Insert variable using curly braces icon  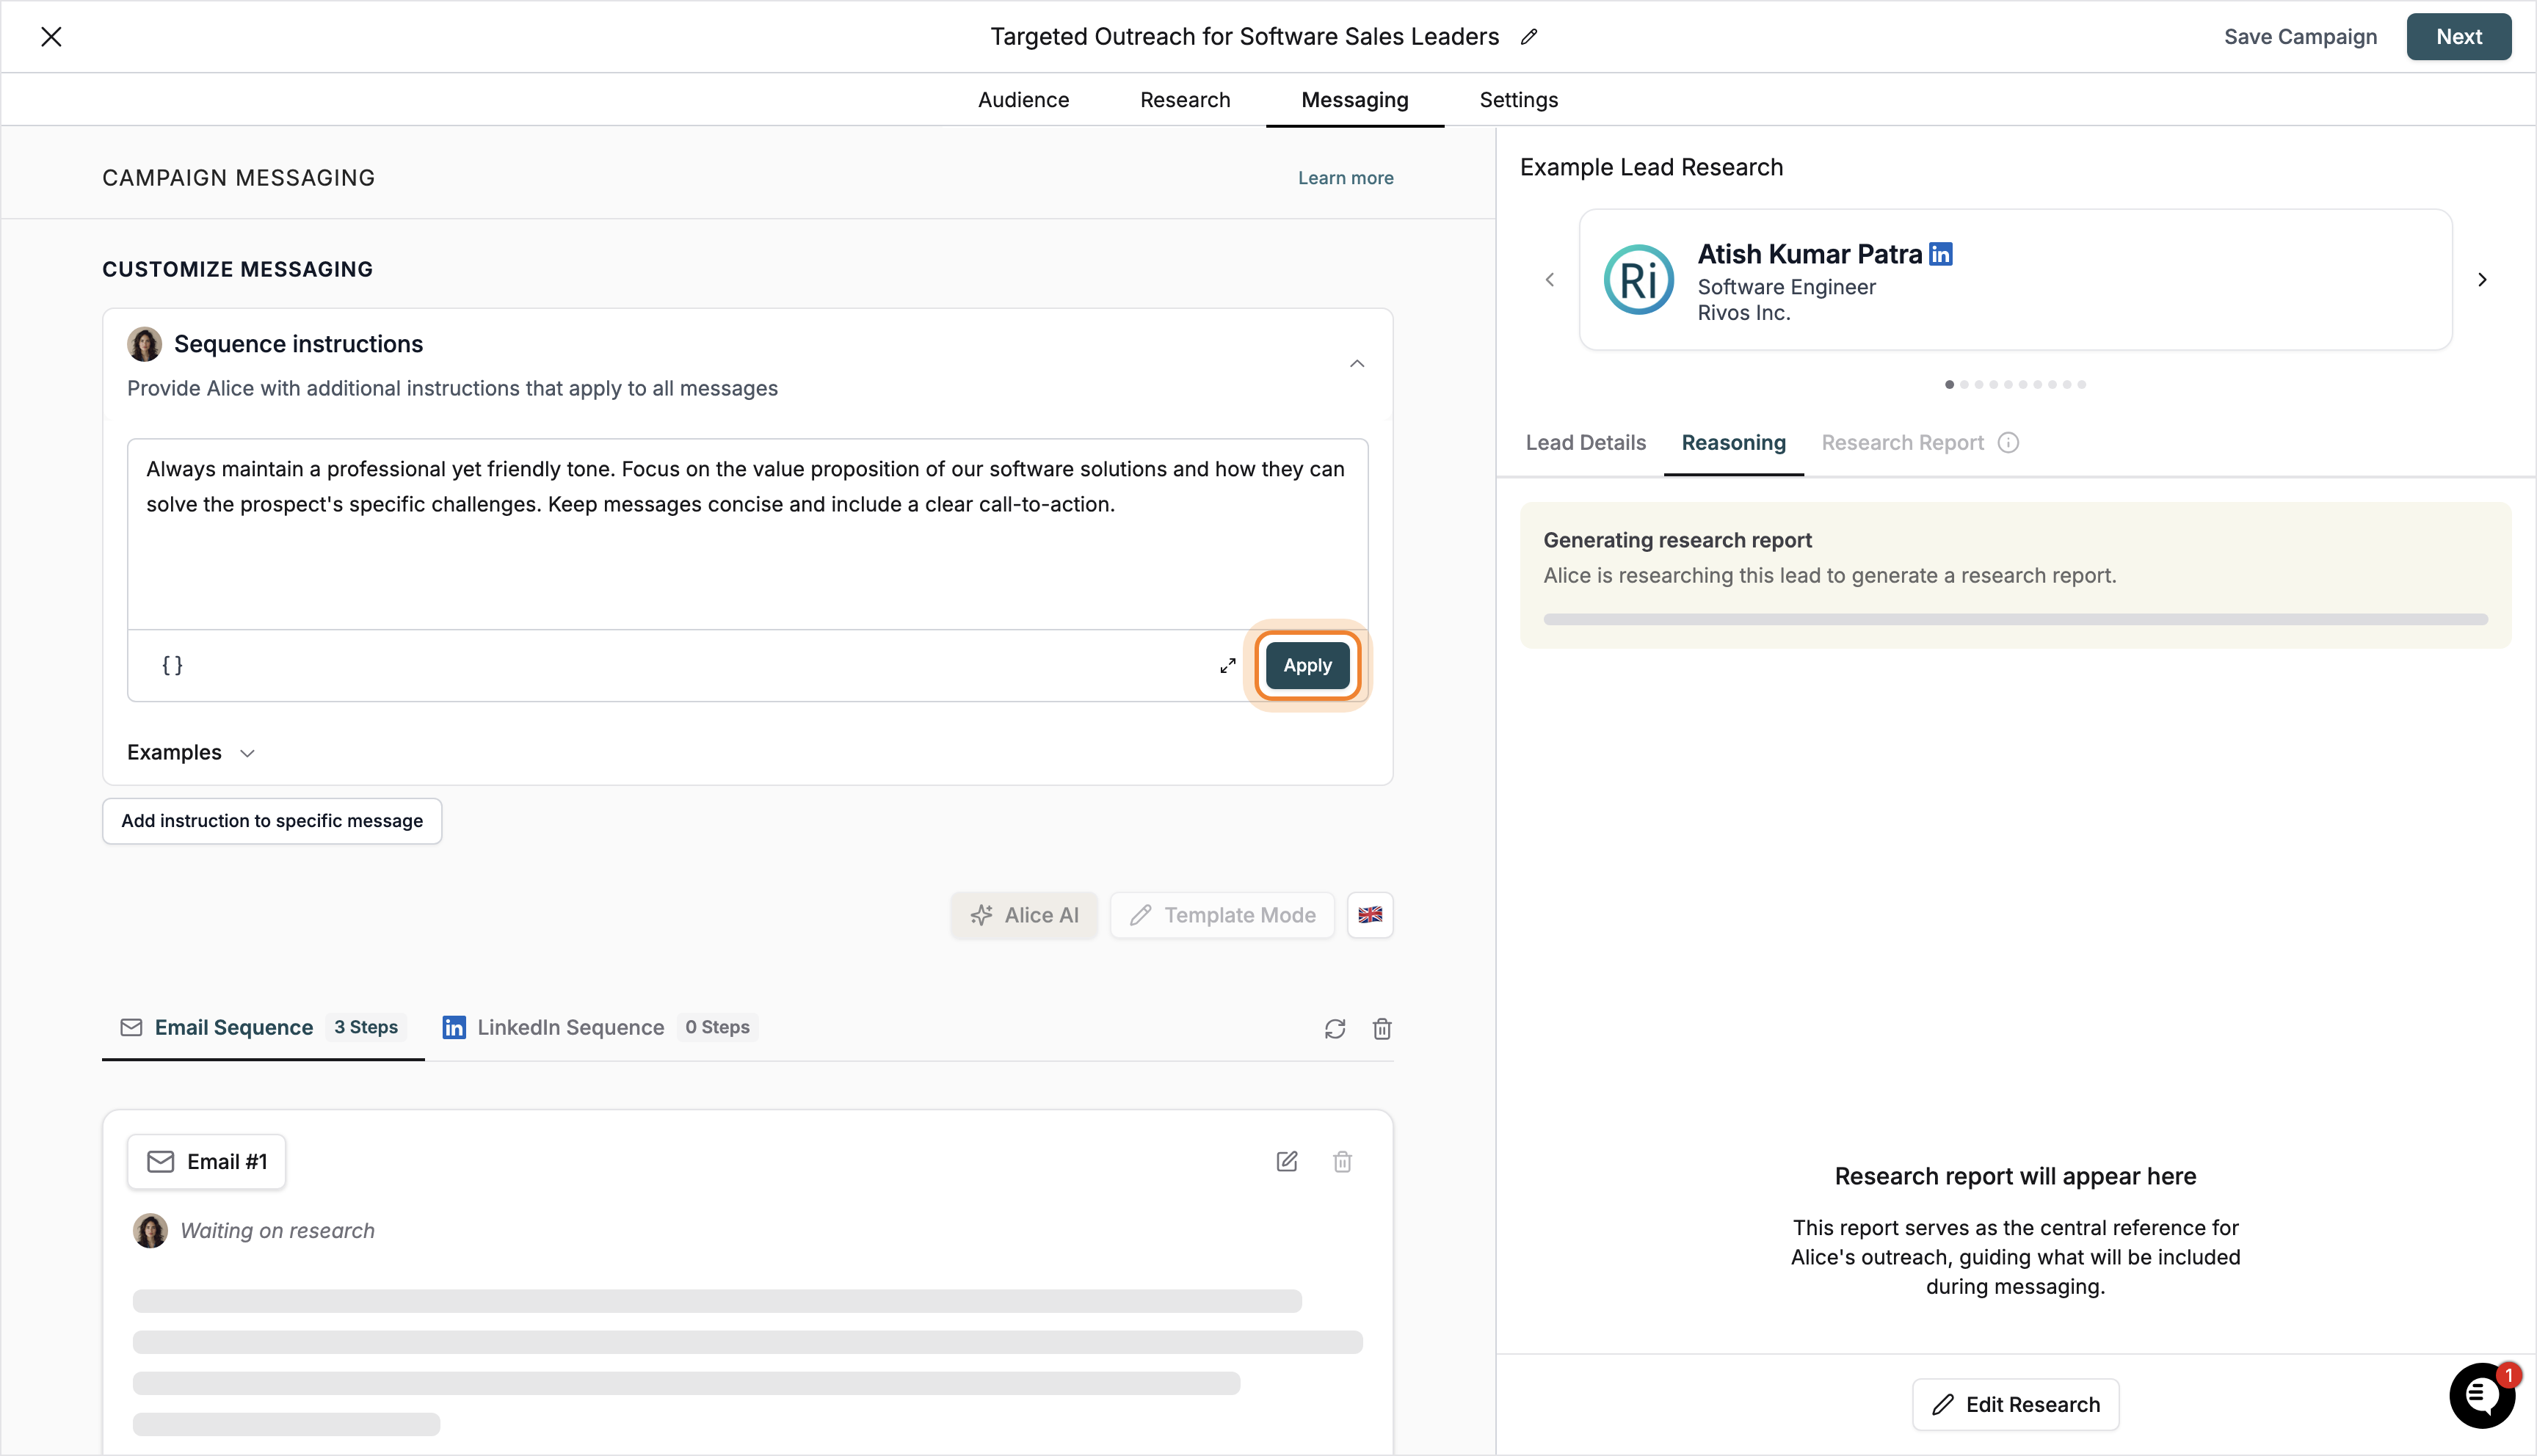pyautogui.click(x=172, y=665)
